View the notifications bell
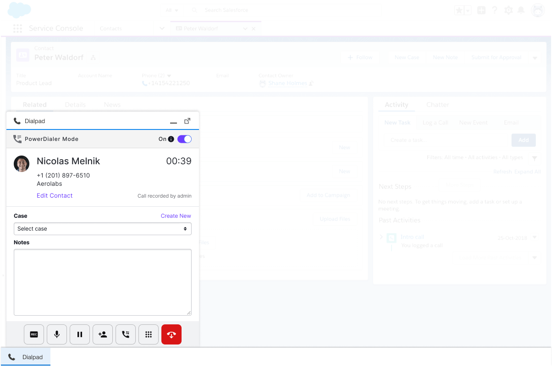The width and height of the screenshot is (552, 366). [x=522, y=10]
